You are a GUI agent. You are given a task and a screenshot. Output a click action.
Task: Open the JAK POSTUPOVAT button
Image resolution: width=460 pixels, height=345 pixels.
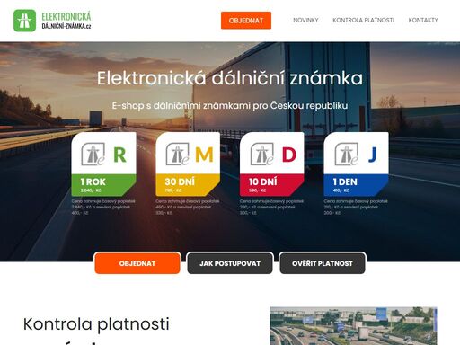tap(230, 263)
